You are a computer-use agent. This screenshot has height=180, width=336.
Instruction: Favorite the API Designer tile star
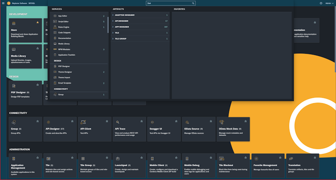coord(72,121)
